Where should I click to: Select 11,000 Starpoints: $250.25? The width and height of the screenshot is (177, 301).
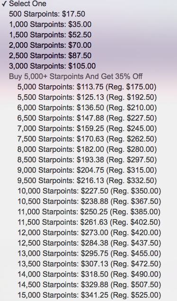coord(88,212)
